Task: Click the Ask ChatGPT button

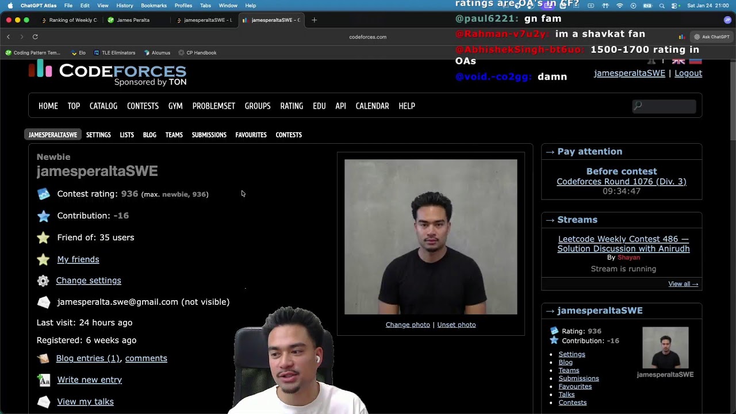Action: coord(711,37)
